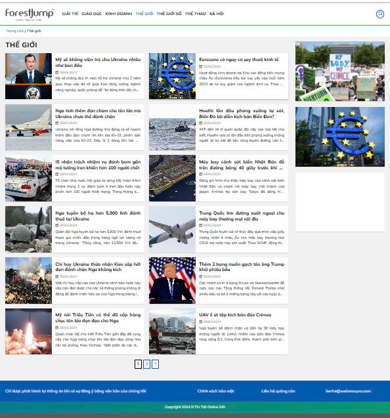Screen dimensions: 390x418
Task: Go to Xã Hội section
Action: 217,14
